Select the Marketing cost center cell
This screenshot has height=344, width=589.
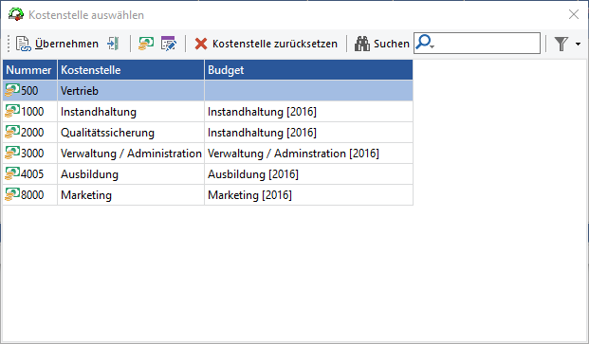[x=131, y=195]
